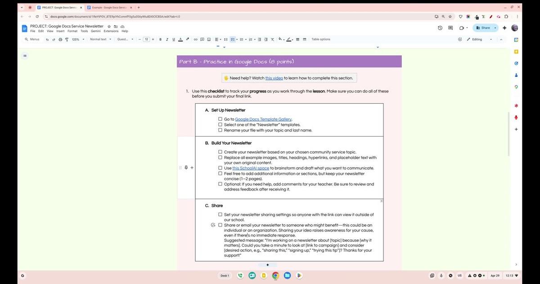Click the Table options button
Viewport: 540px width, 284px height.
pos(321,40)
